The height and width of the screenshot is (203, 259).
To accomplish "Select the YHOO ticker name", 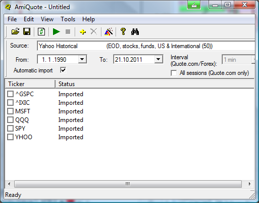I will (24, 137).
